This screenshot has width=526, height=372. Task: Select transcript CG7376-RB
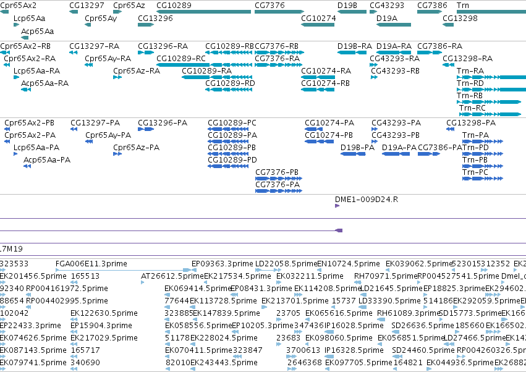point(276,46)
